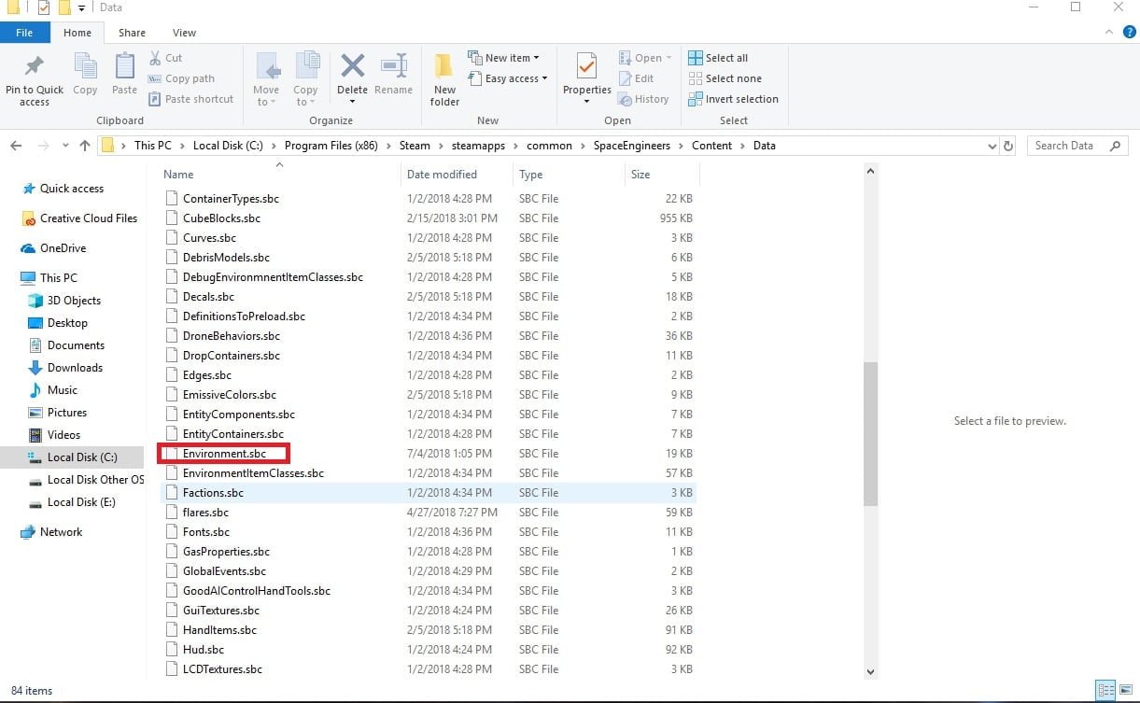Image resolution: width=1140 pixels, height=703 pixels.
Task: Open the New item dropdown
Action: pos(503,58)
